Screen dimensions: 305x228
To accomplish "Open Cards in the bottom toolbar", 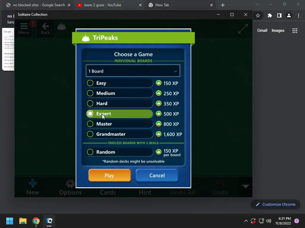I will tap(108, 192).
